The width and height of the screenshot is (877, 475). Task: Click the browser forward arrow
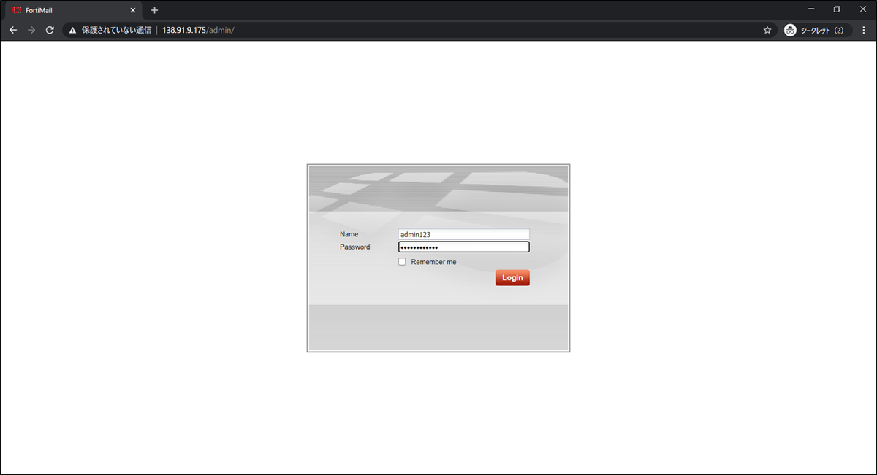pos(31,30)
